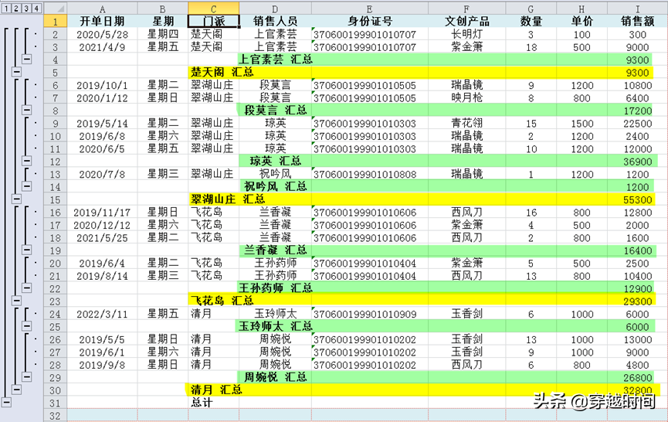668x422 pixels.
Task: Select column H header
Action: (582, 8)
